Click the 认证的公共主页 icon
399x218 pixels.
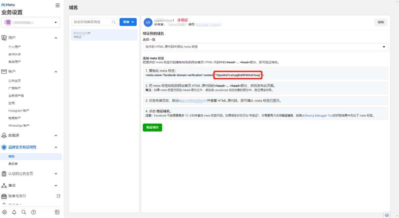coord(4,174)
